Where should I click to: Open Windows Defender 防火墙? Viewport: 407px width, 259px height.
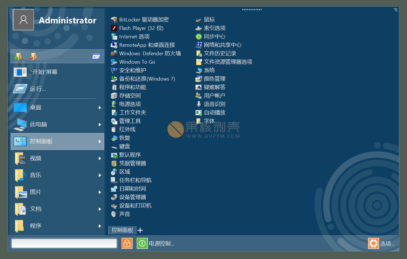[x=150, y=53]
